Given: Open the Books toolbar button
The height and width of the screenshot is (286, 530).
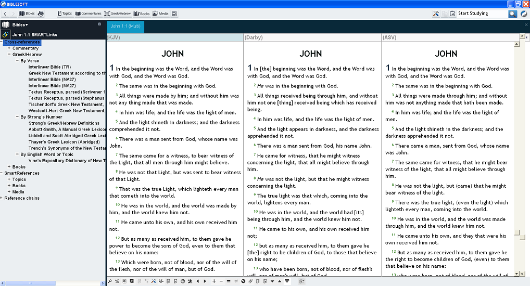Looking at the screenshot, I should [141, 14].
